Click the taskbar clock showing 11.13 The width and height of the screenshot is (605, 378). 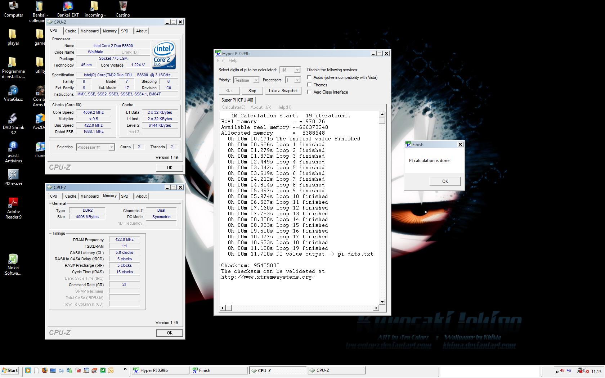tap(596, 372)
